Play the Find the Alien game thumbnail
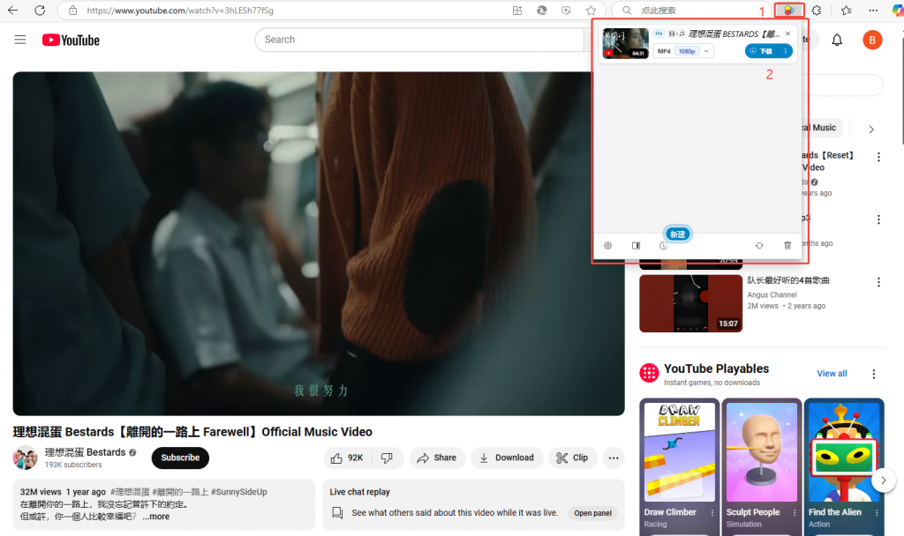904x536 pixels. [x=844, y=451]
